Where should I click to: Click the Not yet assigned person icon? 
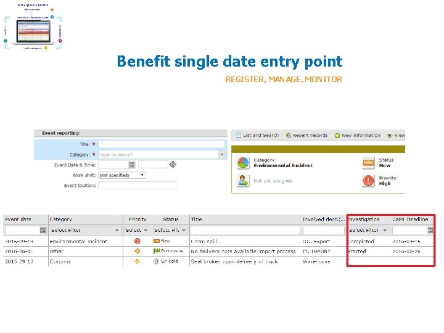[x=243, y=181]
